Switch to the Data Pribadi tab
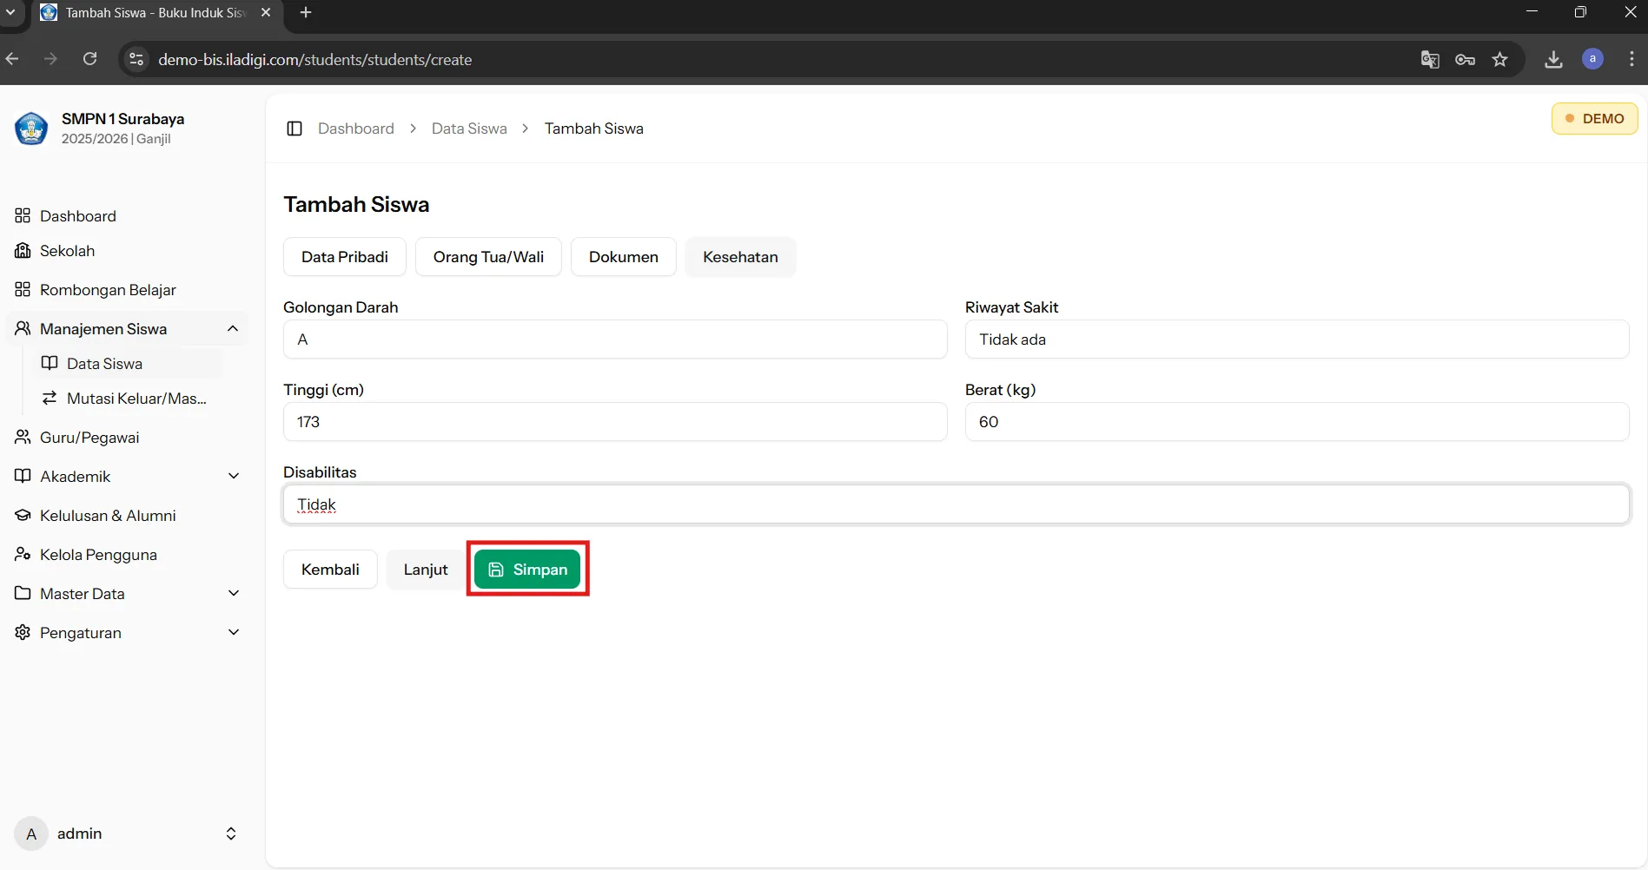 click(345, 257)
